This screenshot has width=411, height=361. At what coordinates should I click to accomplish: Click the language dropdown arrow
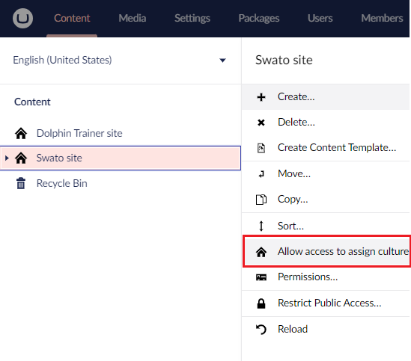coord(222,61)
